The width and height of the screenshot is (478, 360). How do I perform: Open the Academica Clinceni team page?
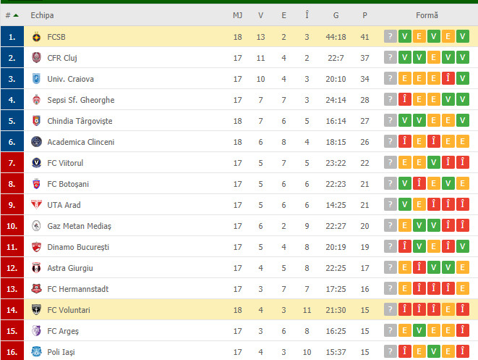[80, 142]
